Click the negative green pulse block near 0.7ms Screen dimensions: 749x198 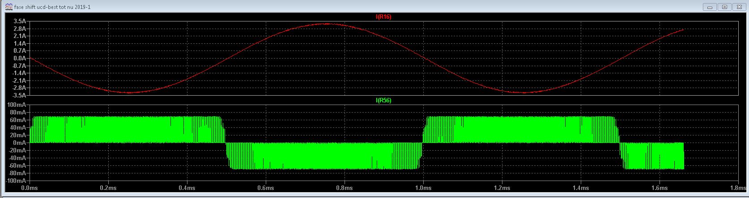click(324, 156)
